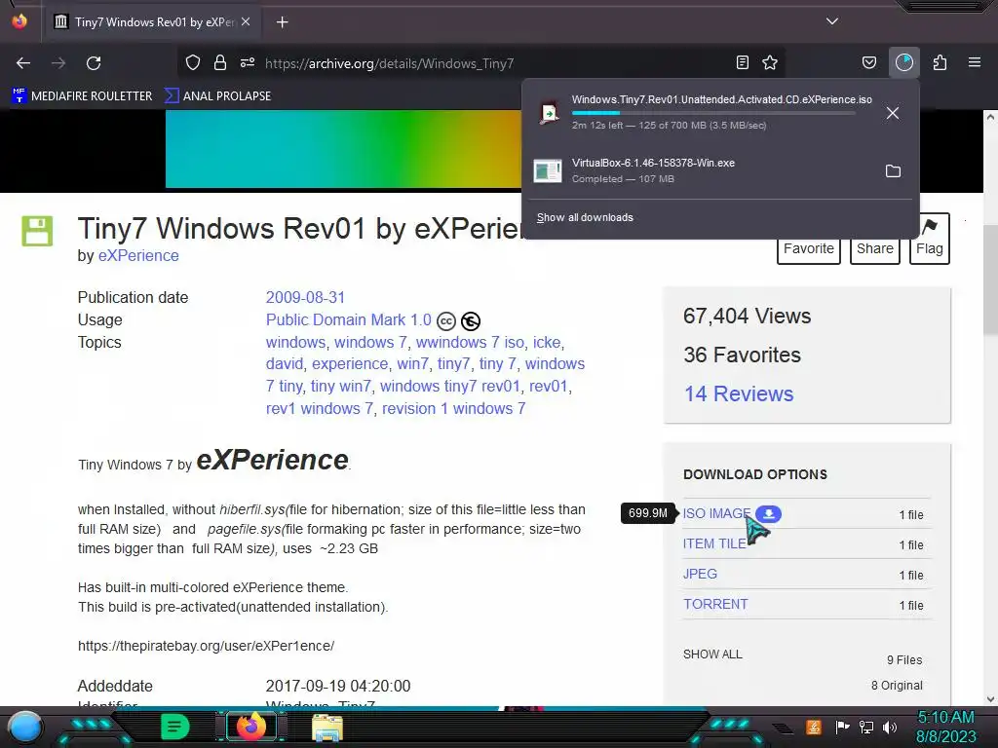Open ITEM TILE download option
The image size is (998, 748).
pyautogui.click(x=714, y=543)
